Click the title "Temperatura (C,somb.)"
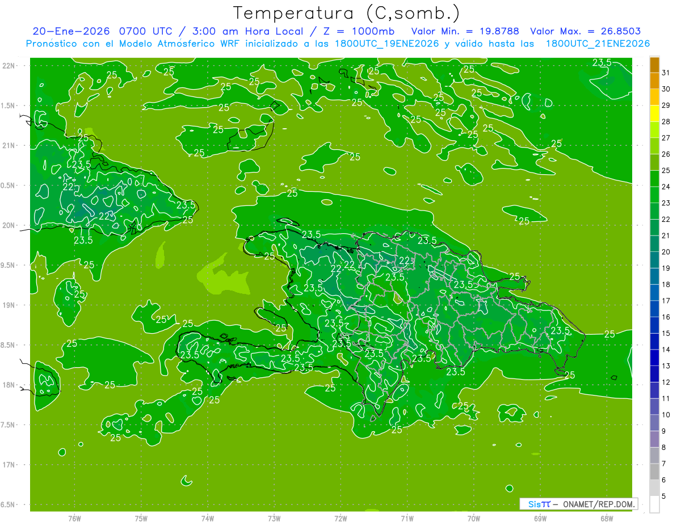681x526 pixels. tap(346, 13)
